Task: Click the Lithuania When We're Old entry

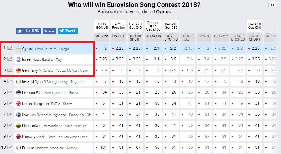Action: pos(52,126)
